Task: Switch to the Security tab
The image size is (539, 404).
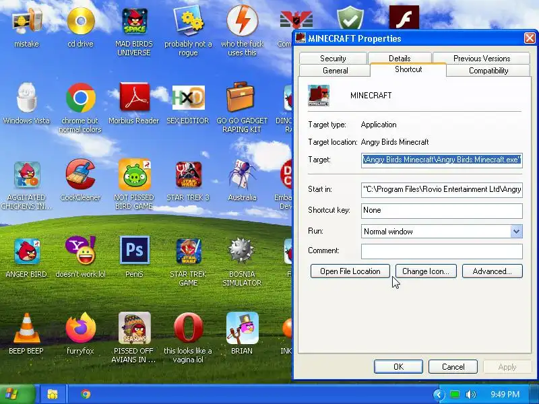Action: (x=333, y=58)
